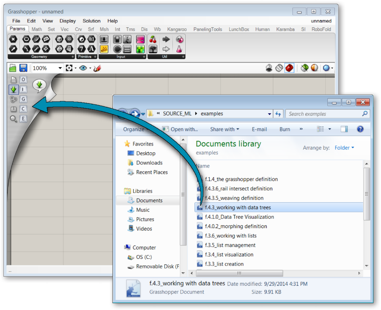The height and width of the screenshot is (310, 381).
Task: Click the horizontal scrollbar thumb in file list
Action: 239,273
